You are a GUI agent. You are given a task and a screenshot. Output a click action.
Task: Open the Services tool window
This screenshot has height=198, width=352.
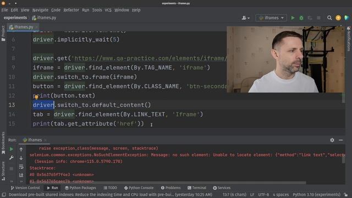[x=222, y=188]
